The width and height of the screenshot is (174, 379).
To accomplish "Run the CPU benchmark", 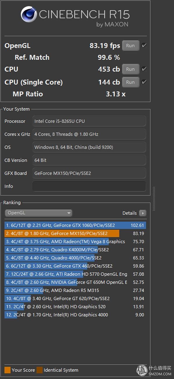I will click(x=130, y=69).
